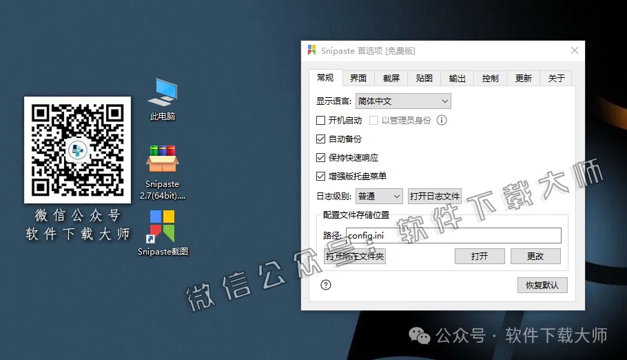Enable the 开机启动 checkbox

point(320,120)
